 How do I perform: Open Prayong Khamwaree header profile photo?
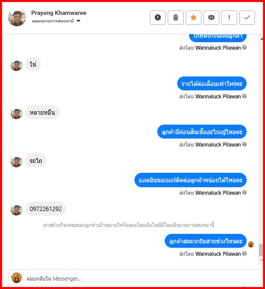17,17
